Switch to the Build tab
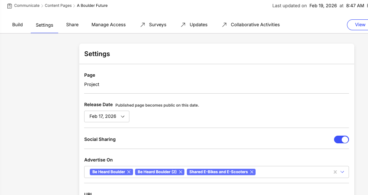Screen dimensions: 368x195 tap(17, 25)
